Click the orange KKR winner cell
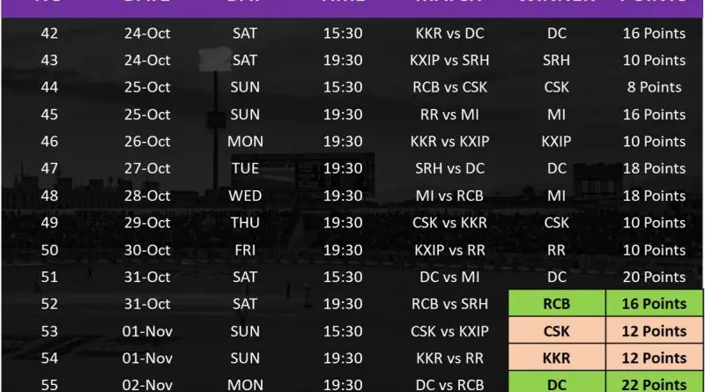 coord(557,359)
